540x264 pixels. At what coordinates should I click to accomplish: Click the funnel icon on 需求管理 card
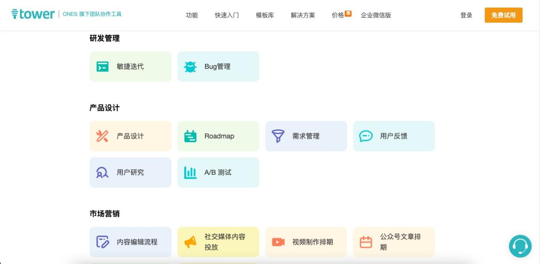pos(278,136)
